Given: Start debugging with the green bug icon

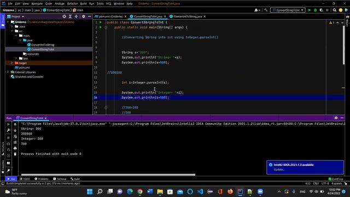Looking at the screenshot, I should tap(315, 10).
